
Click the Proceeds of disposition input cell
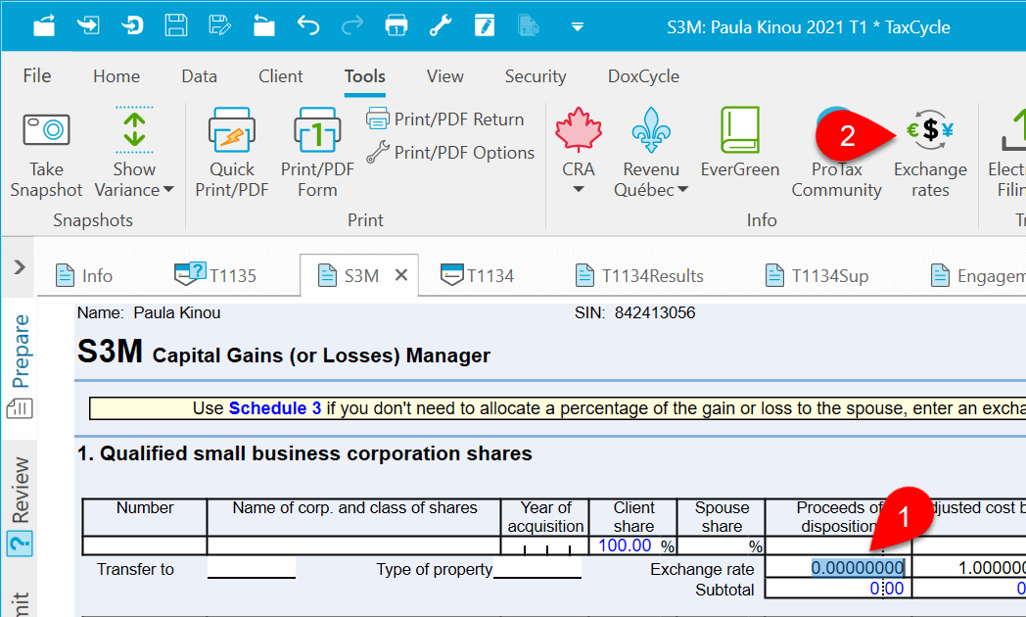(838, 546)
